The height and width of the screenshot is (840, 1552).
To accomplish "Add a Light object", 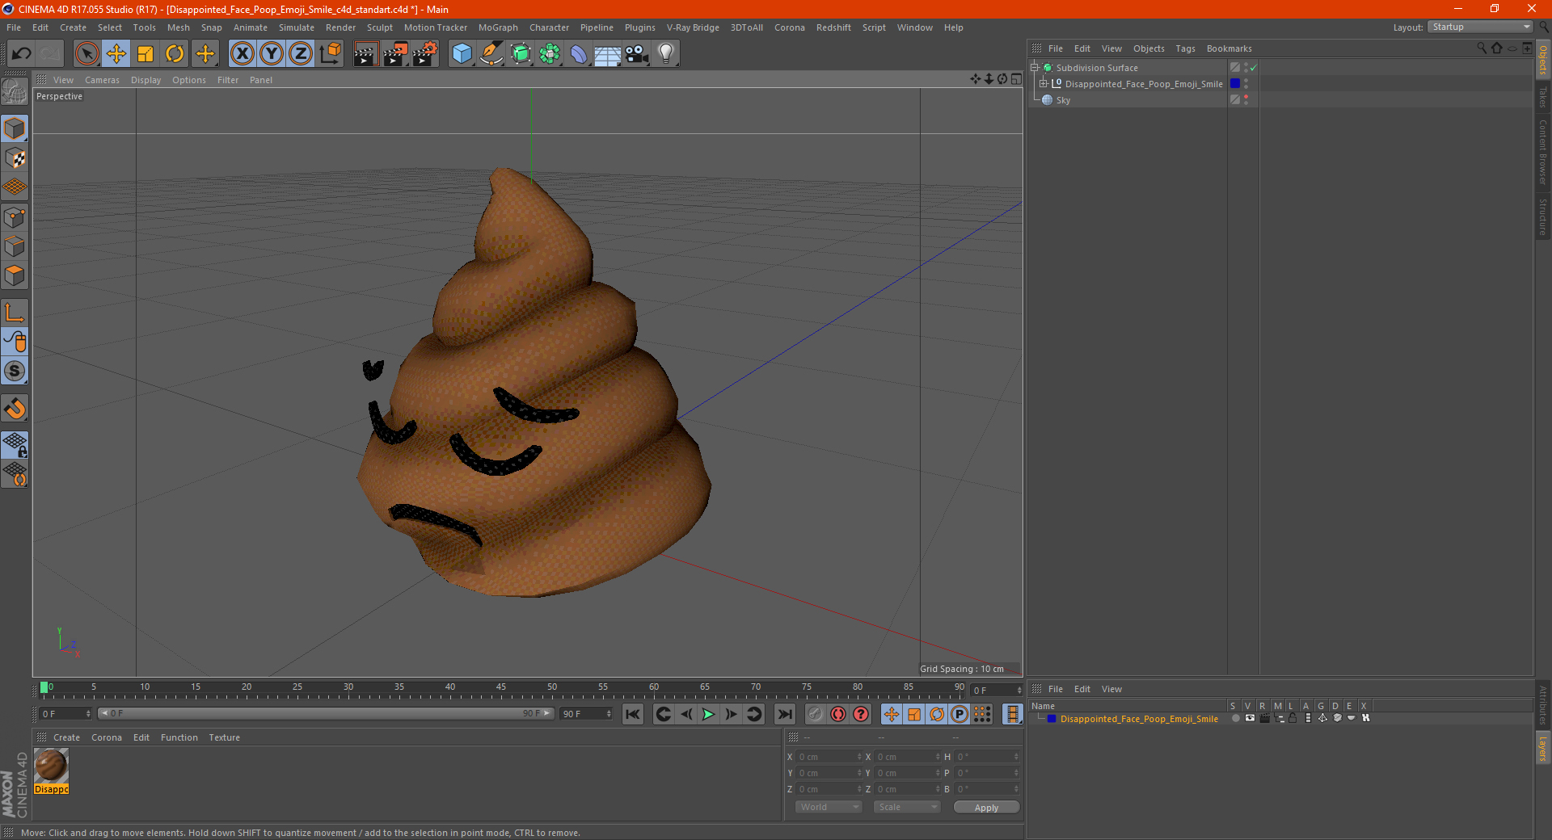I will (666, 54).
